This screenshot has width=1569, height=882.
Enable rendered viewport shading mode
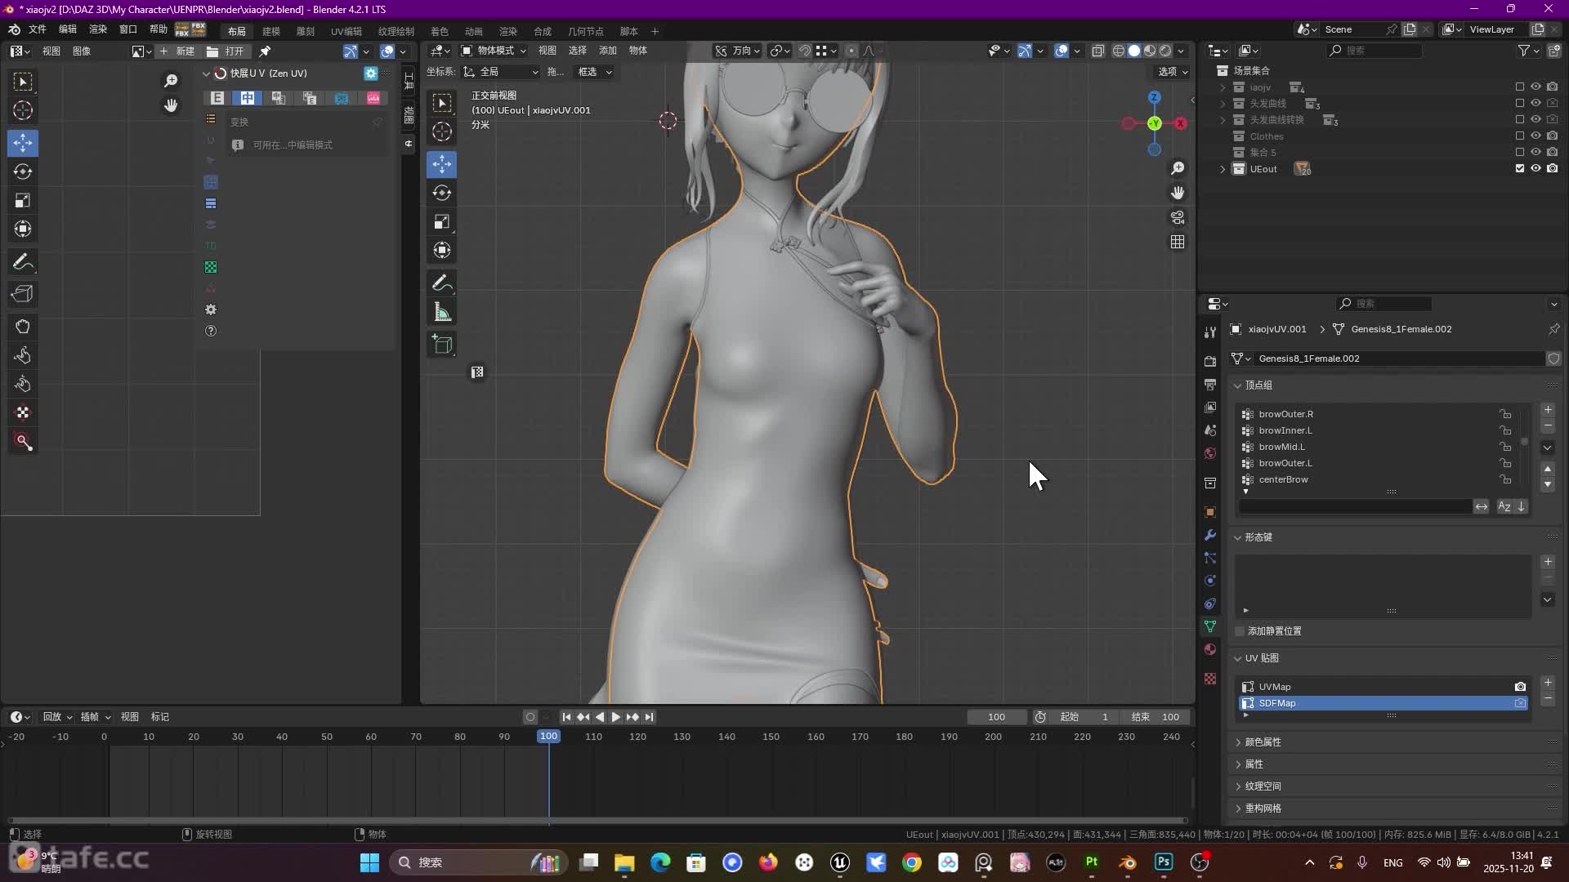point(1165,51)
